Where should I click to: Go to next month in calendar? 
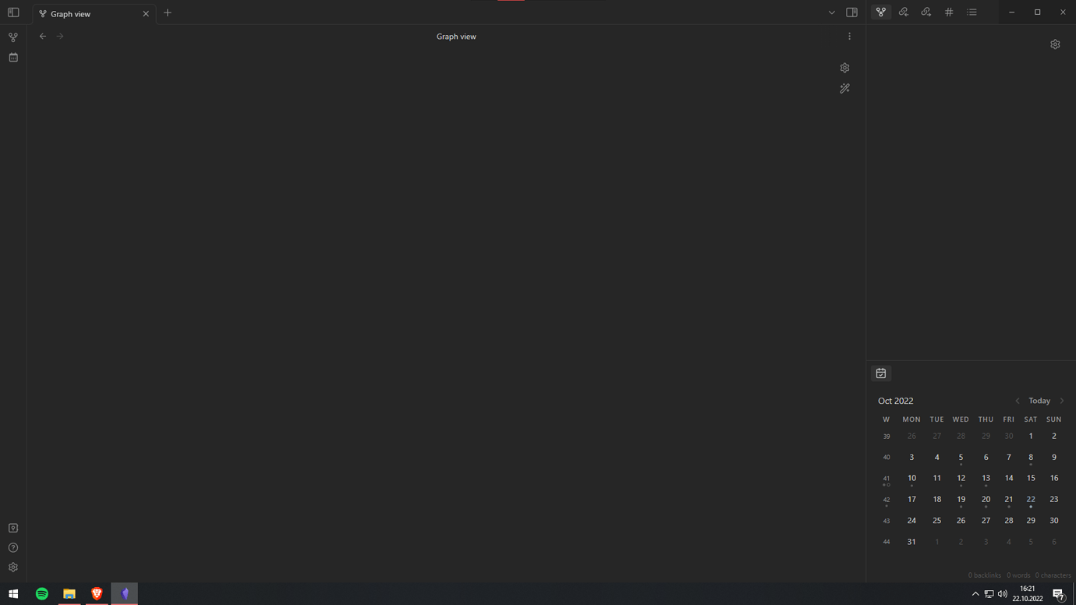click(x=1061, y=401)
